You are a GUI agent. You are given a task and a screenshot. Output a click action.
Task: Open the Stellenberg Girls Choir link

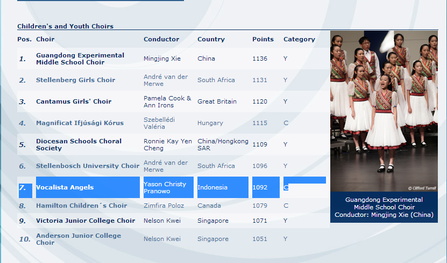(x=75, y=80)
